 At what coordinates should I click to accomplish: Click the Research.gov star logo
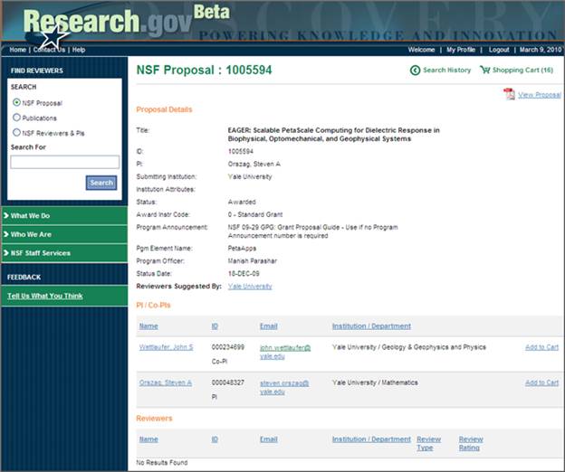(54, 34)
